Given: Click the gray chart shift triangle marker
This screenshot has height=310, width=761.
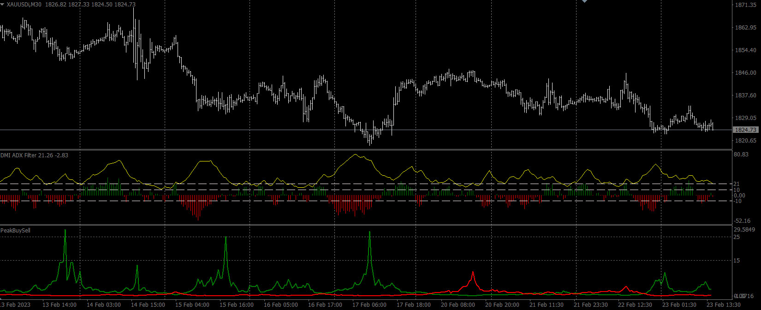Looking at the screenshot, I should click(585, 1).
